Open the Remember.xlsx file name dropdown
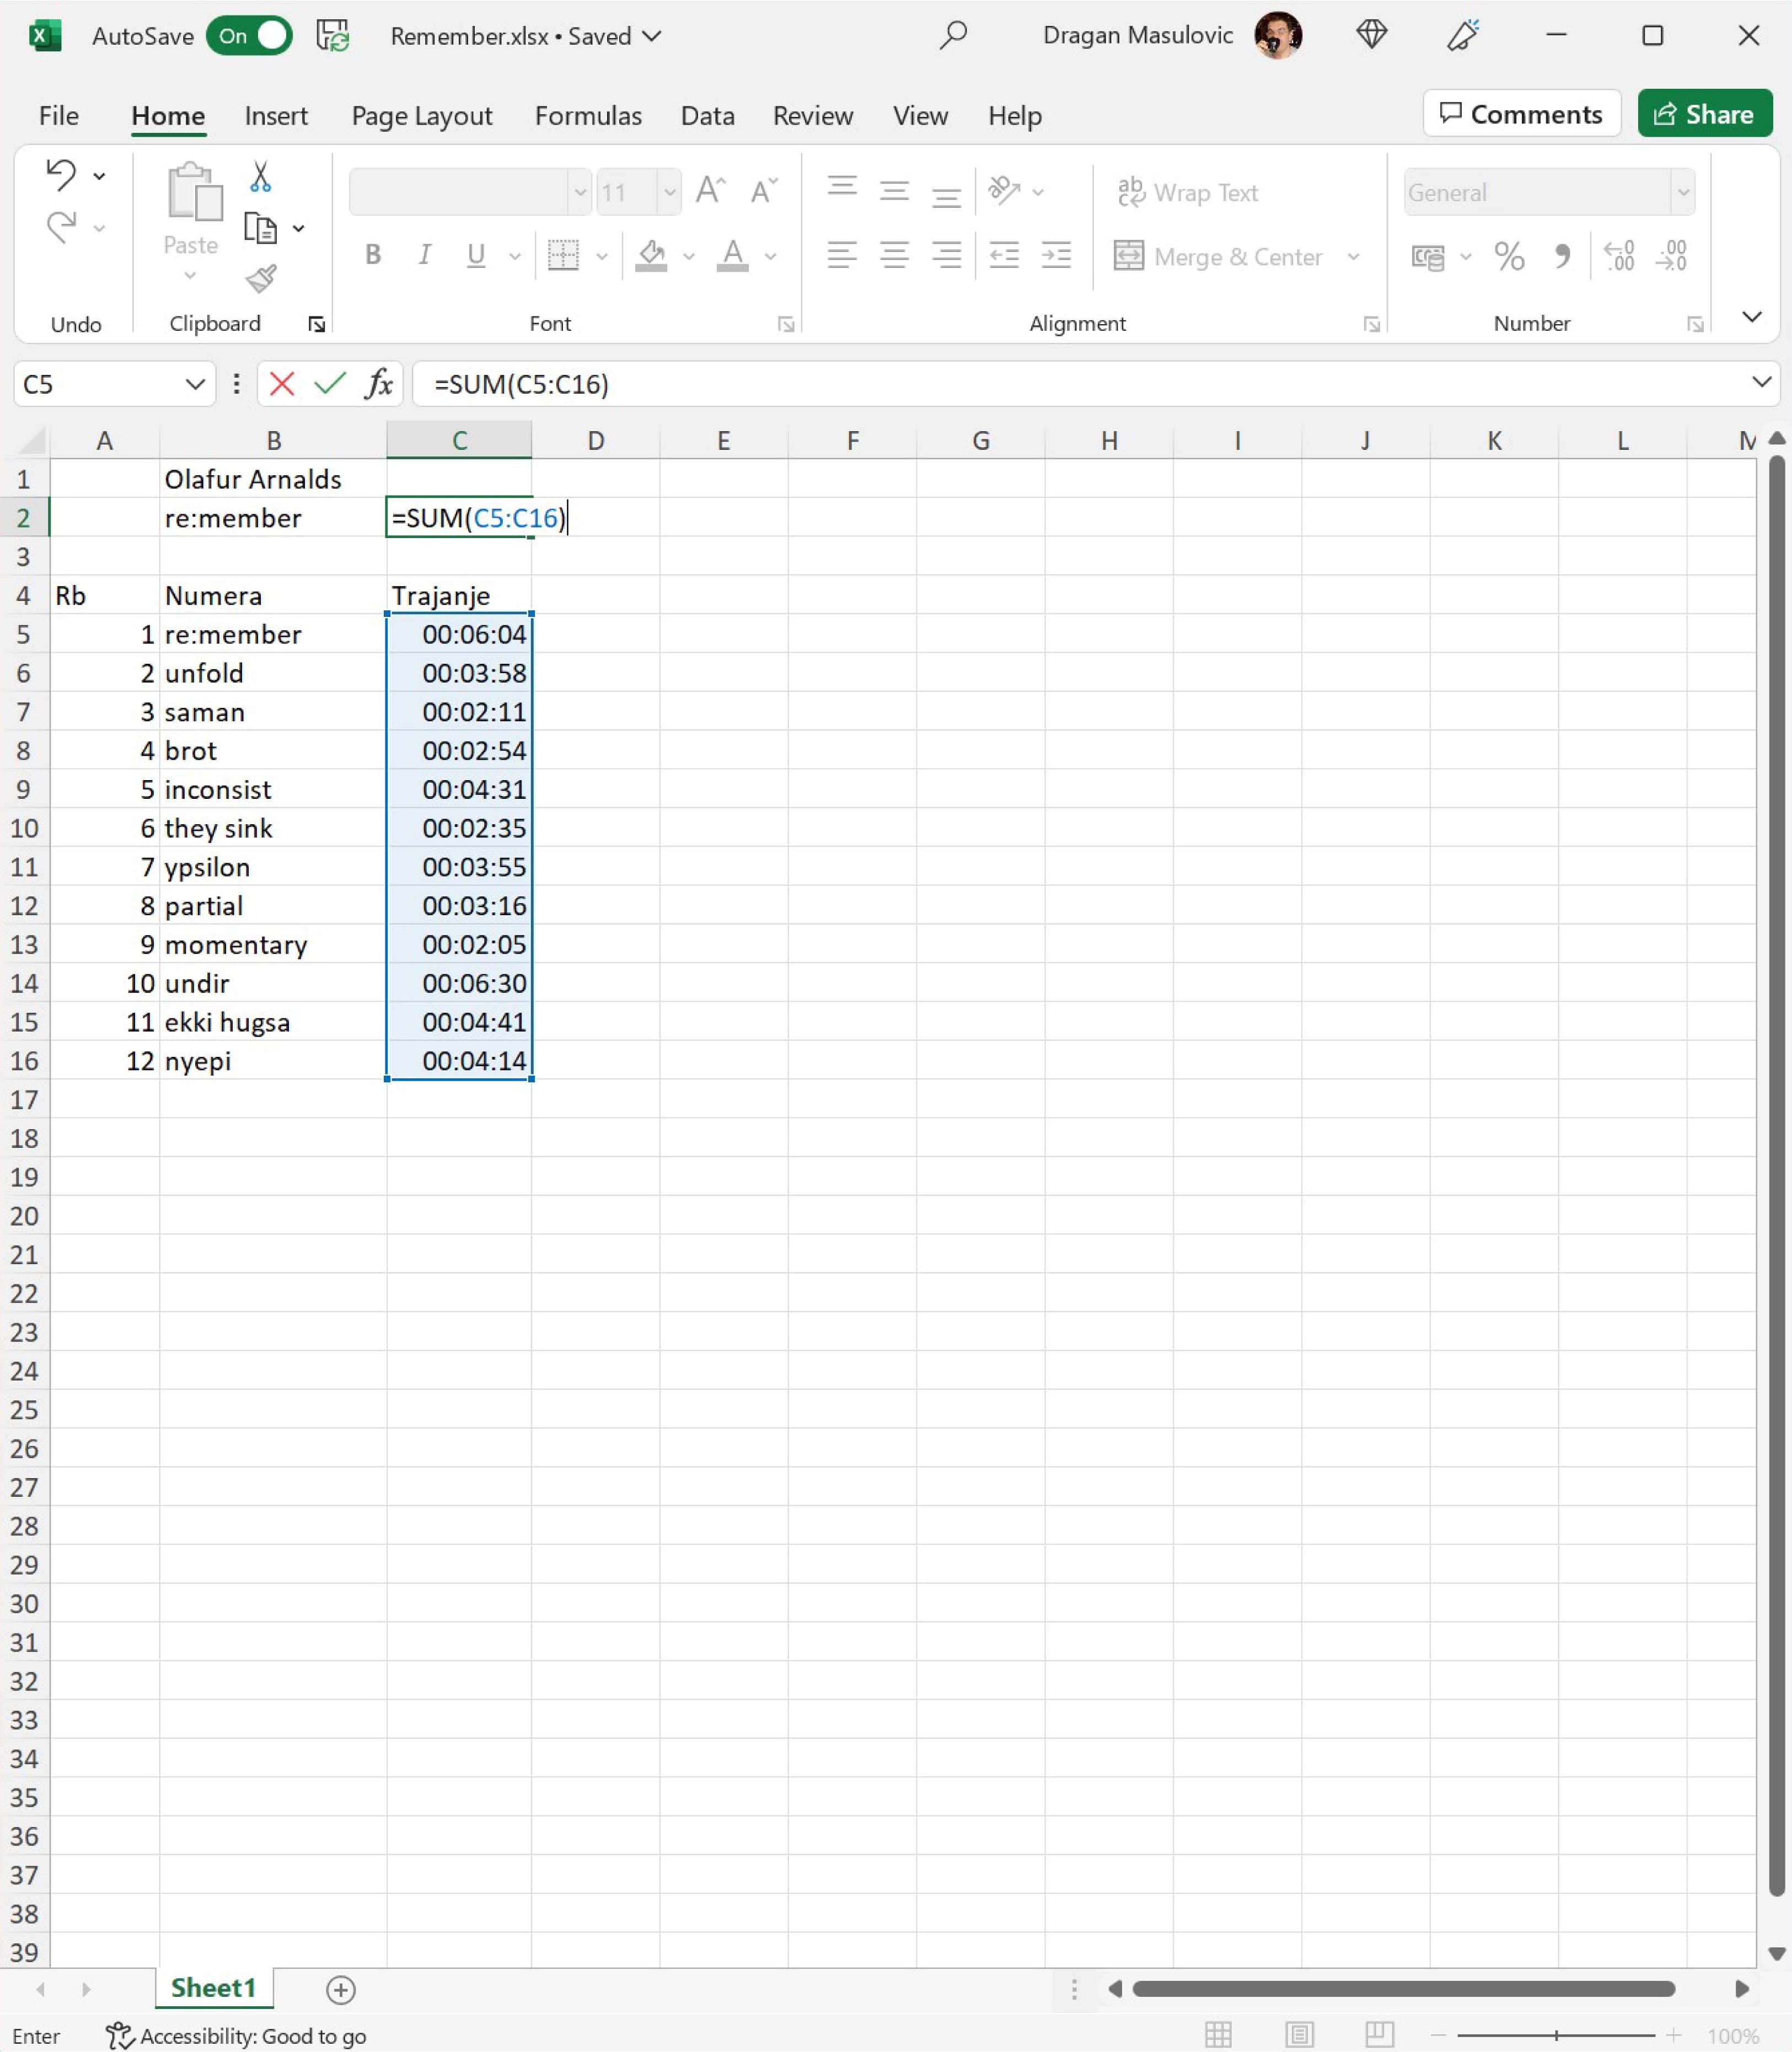Screen dimensions: 1792x2052 click(652, 36)
